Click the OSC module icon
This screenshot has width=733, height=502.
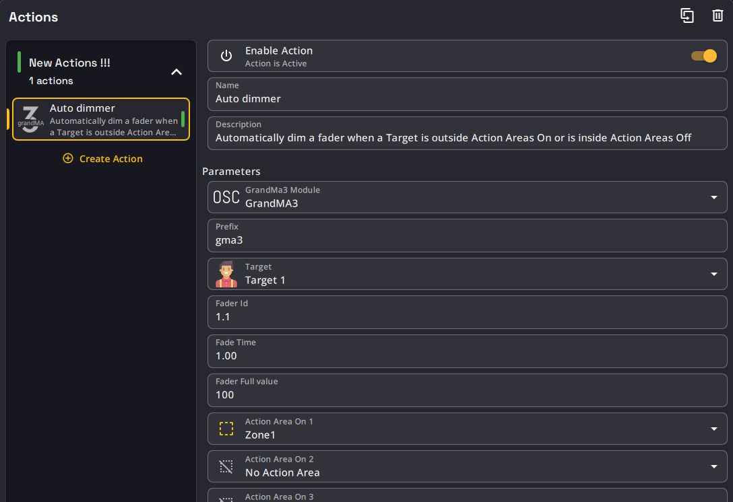point(226,197)
